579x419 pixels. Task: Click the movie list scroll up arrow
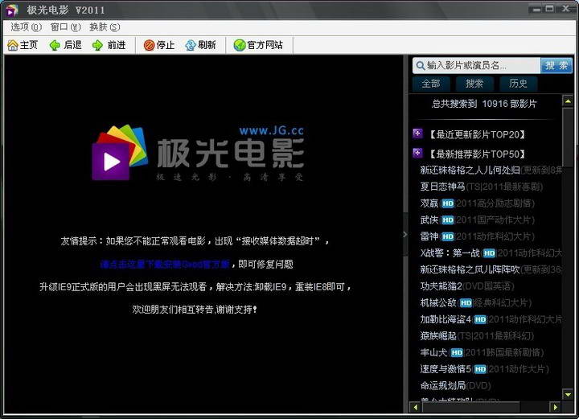[568, 101]
